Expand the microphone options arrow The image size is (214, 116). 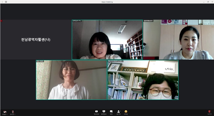point(15,114)
